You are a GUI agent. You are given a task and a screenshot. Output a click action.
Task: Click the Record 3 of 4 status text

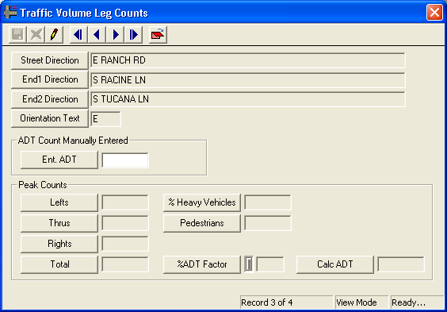click(x=267, y=302)
